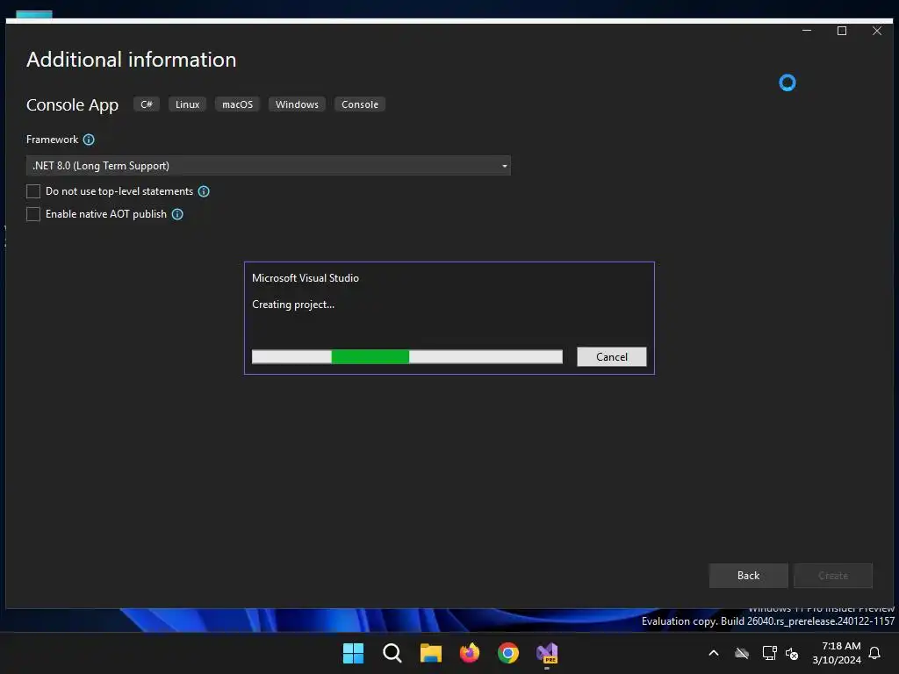Switch to Visual Studio Preview taskbar icon
This screenshot has width=899, height=674.
547,653
